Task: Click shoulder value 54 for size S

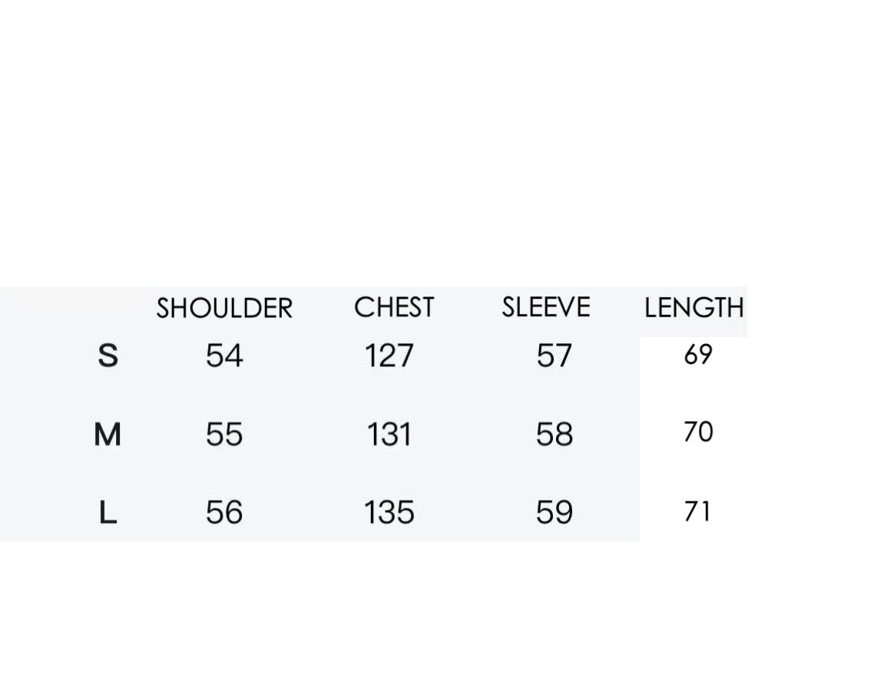Action: [224, 356]
